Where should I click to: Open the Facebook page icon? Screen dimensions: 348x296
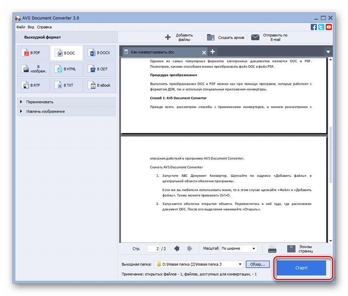(314, 27)
